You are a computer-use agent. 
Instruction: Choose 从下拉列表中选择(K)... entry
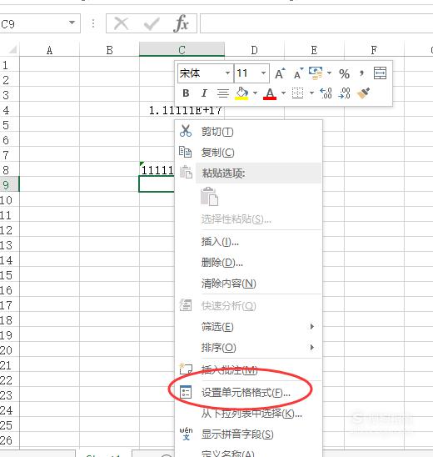(x=249, y=414)
